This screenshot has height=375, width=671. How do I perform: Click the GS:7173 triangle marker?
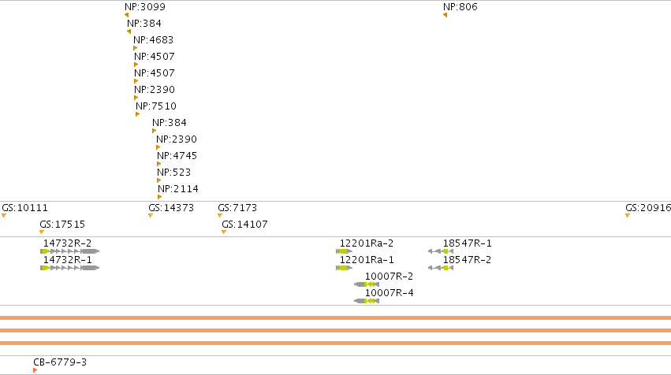tap(220, 216)
